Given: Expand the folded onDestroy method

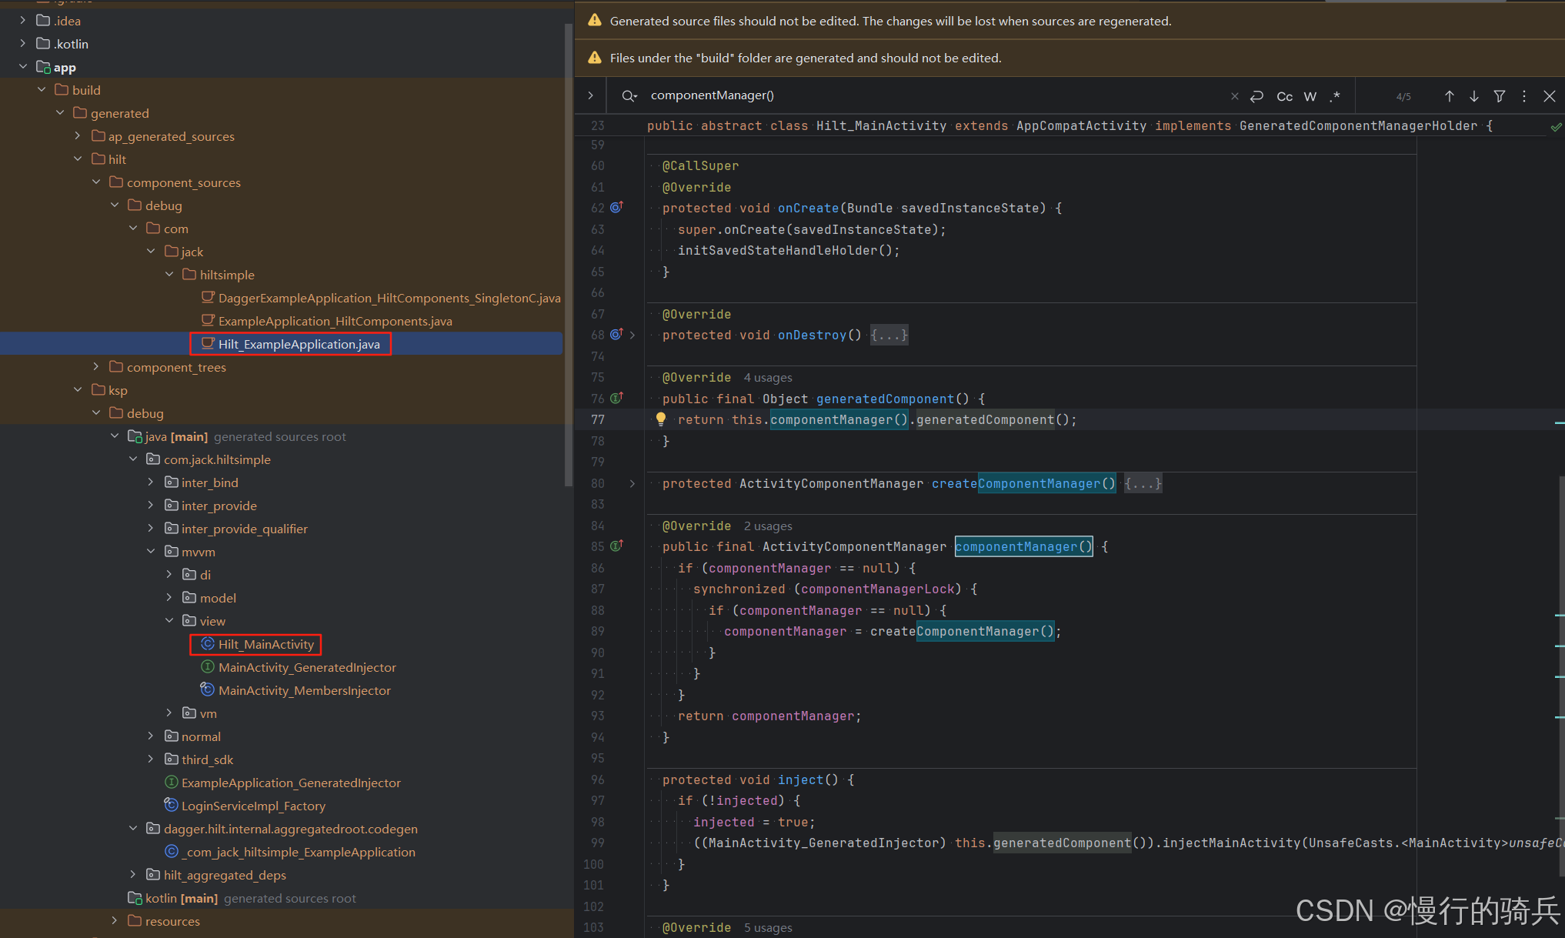Looking at the screenshot, I should tap(632, 335).
